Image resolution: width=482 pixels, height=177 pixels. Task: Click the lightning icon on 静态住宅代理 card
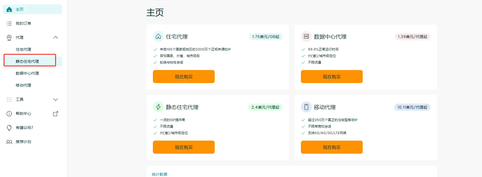158,107
